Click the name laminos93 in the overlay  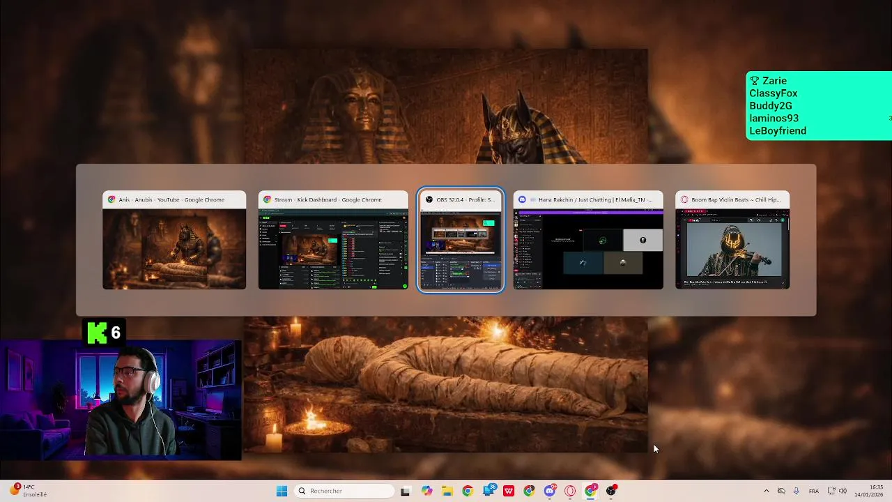[x=774, y=119]
